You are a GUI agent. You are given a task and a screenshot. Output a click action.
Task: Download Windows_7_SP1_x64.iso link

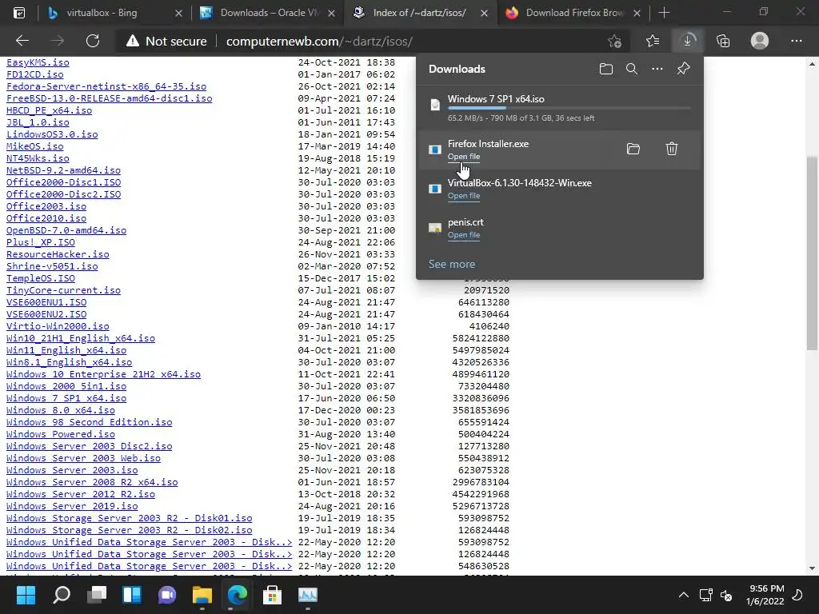point(66,398)
